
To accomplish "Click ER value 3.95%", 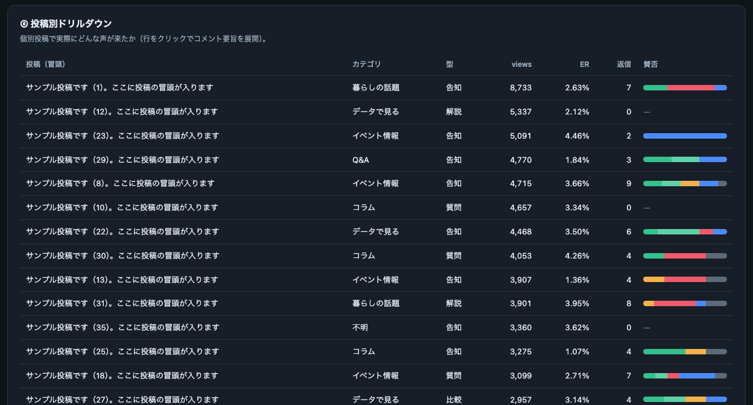I will tap(577, 304).
